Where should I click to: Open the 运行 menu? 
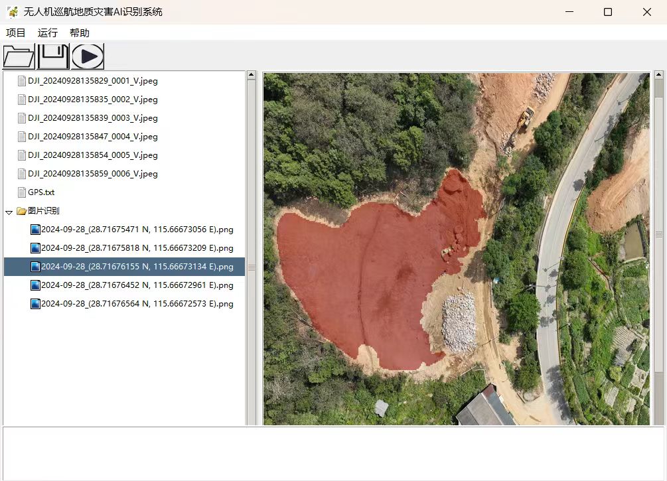click(x=48, y=33)
